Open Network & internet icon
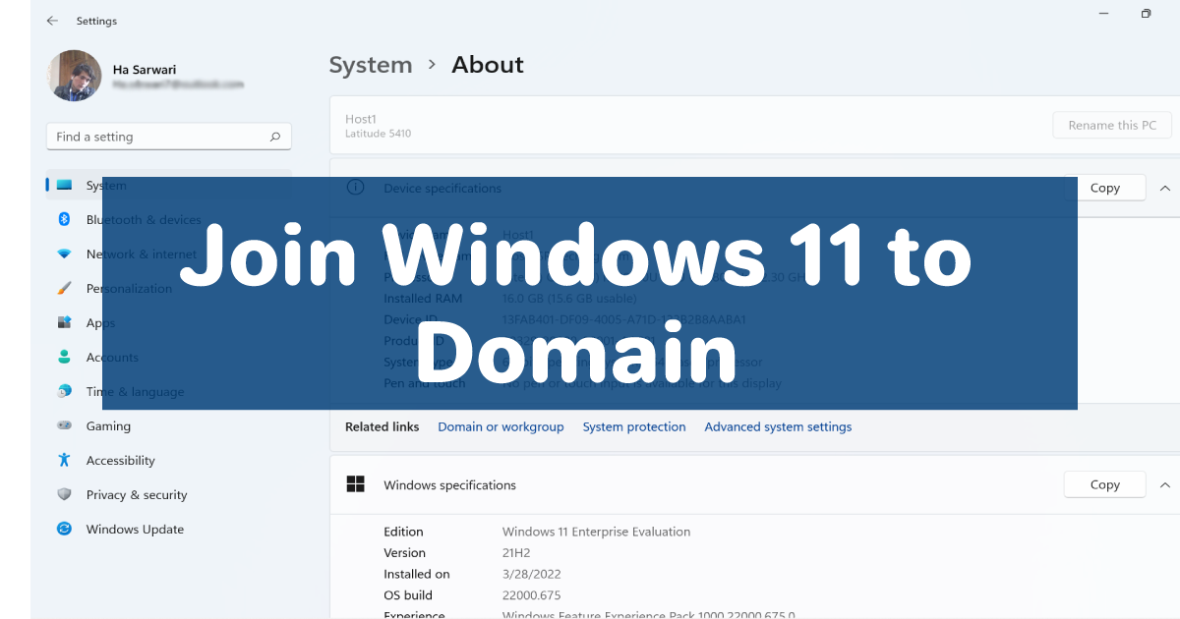 tap(65, 253)
